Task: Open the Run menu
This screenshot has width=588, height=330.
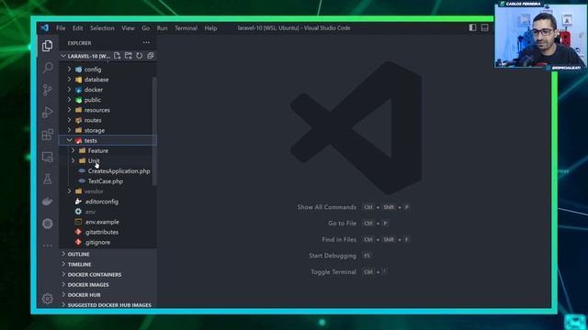Action: [162, 28]
